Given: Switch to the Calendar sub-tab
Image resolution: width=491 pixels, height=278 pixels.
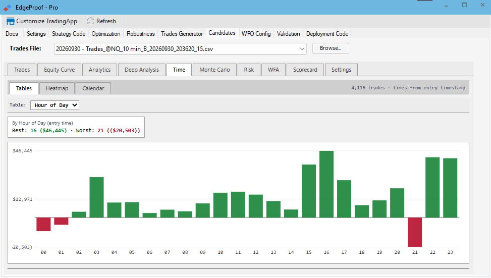Looking at the screenshot, I should (93, 88).
